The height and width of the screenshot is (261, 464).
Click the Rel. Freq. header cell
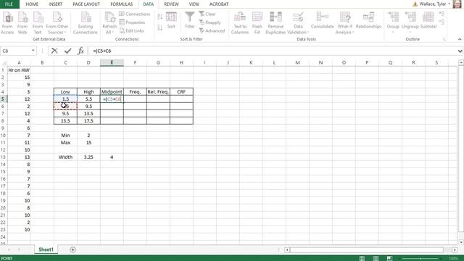click(x=158, y=92)
